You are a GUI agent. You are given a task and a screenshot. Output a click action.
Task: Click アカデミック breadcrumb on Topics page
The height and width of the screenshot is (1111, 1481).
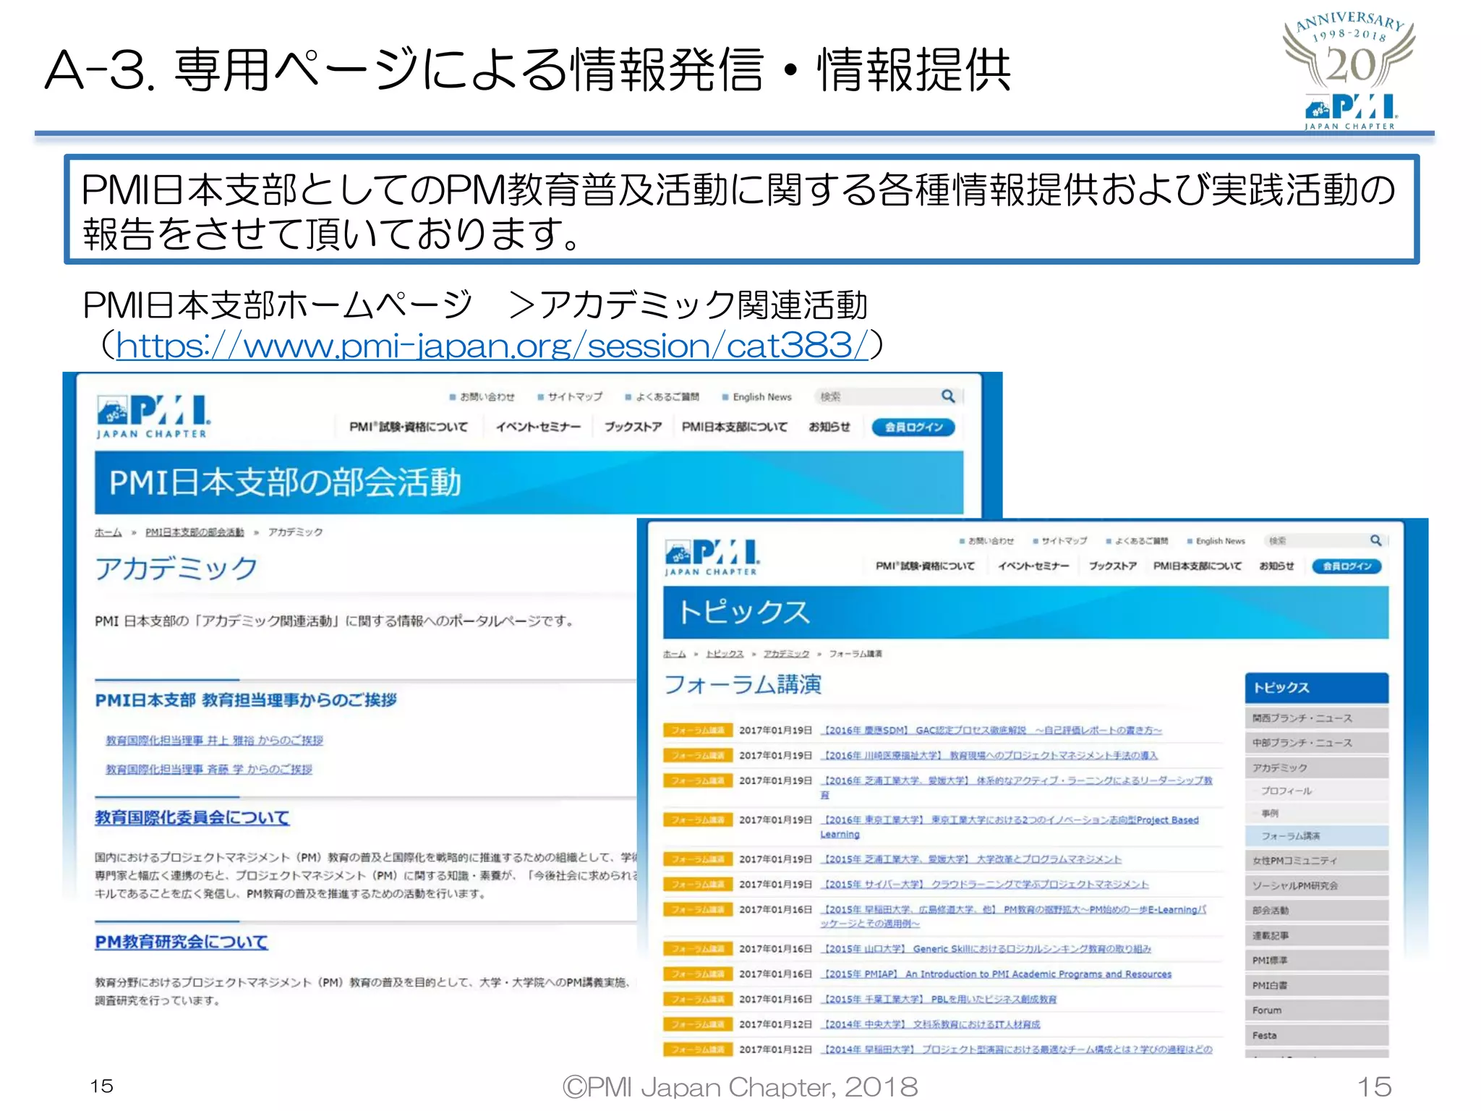coord(786,653)
